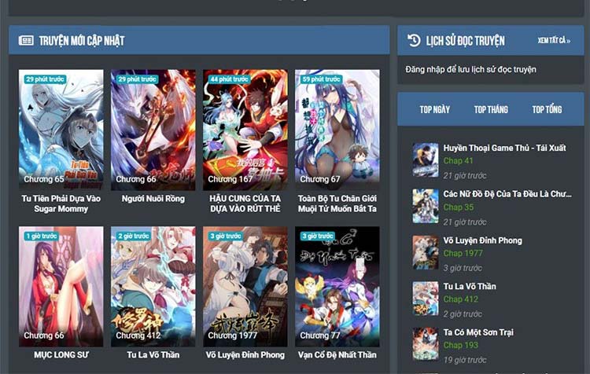Screen dimensions: 590x374
Task: Open small thumbnail of Tu La Võ Thần
Action: pyautogui.click(x=426, y=299)
